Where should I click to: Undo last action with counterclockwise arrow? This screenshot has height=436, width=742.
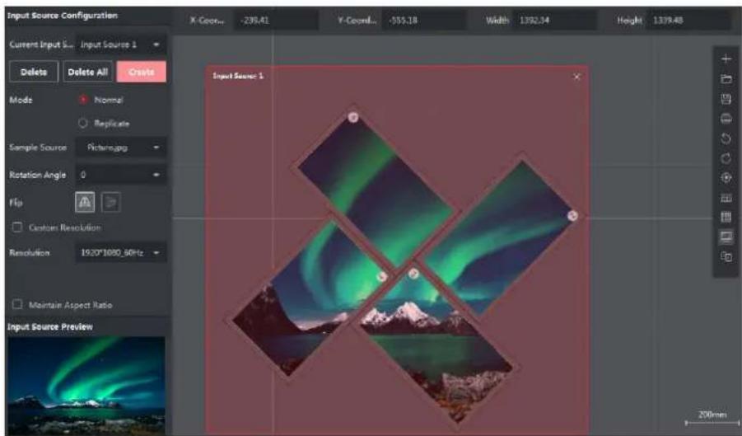pyautogui.click(x=726, y=138)
